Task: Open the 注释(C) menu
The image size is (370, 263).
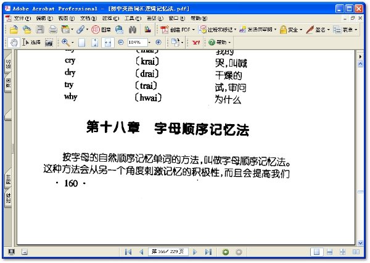Action: pyautogui.click(x=110, y=18)
